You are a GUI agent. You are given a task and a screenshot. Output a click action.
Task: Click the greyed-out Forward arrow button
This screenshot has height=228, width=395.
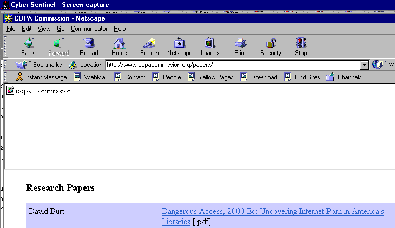[58, 47]
